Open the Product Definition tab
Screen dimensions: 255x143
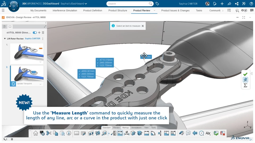click(93, 10)
